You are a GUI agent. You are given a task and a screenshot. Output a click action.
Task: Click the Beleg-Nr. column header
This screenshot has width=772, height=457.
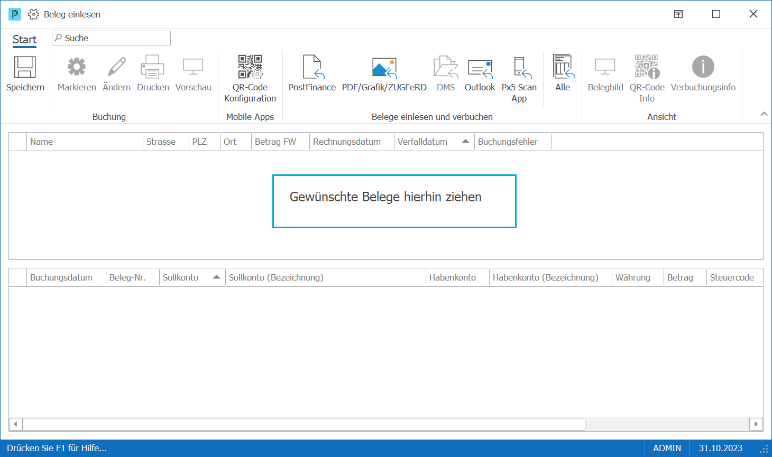[133, 277]
